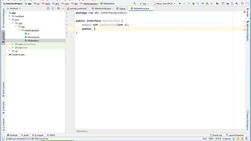Viewport: 251px width, 141px height.
Task: Expand Gradle Scripts node
Action: [7, 54]
